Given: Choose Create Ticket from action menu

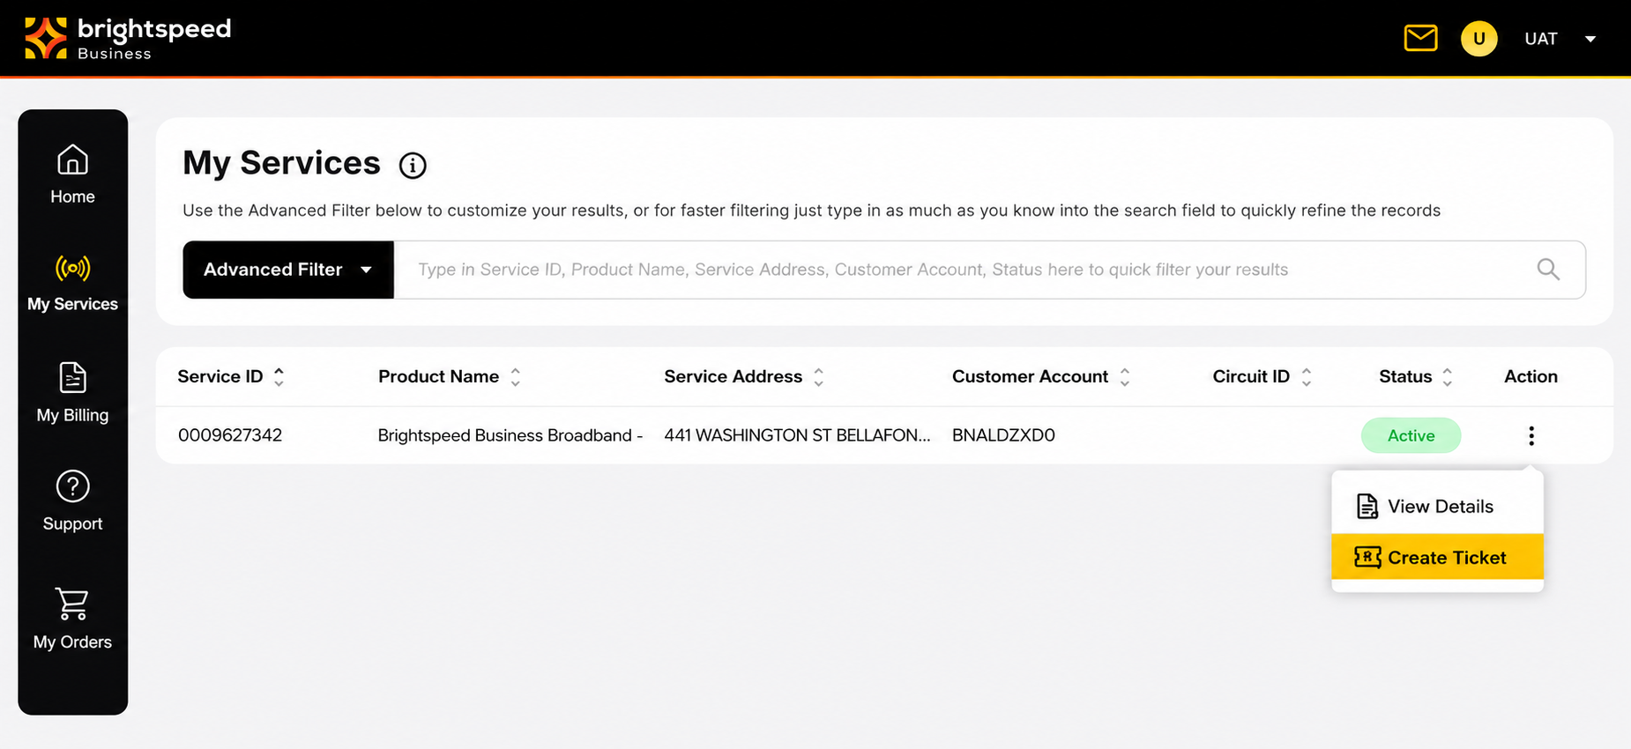Looking at the screenshot, I should pyautogui.click(x=1437, y=557).
